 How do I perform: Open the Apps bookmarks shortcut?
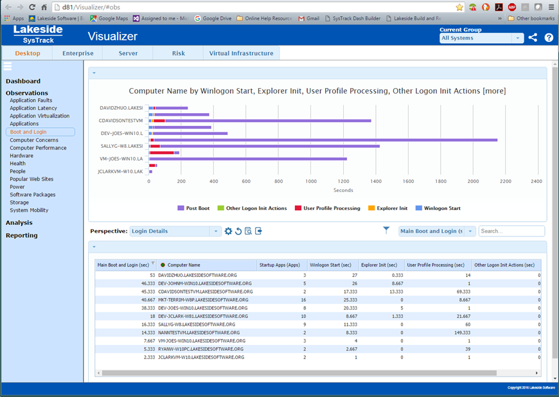tap(14, 18)
